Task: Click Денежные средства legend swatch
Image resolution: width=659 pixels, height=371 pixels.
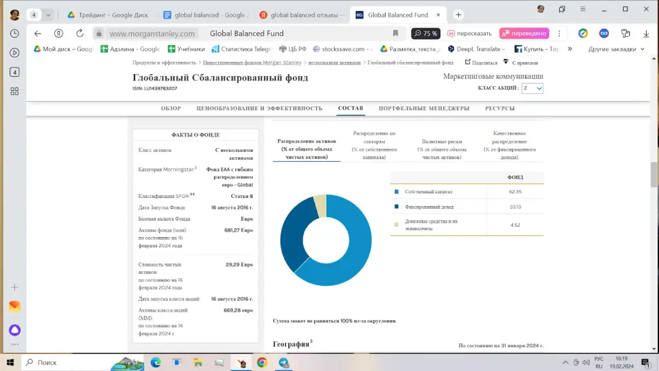Action: pos(396,225)
